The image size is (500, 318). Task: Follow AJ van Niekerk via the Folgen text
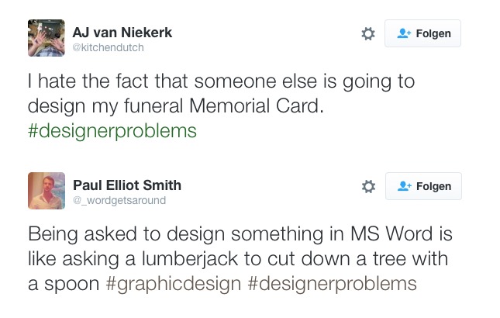(433, 33)
